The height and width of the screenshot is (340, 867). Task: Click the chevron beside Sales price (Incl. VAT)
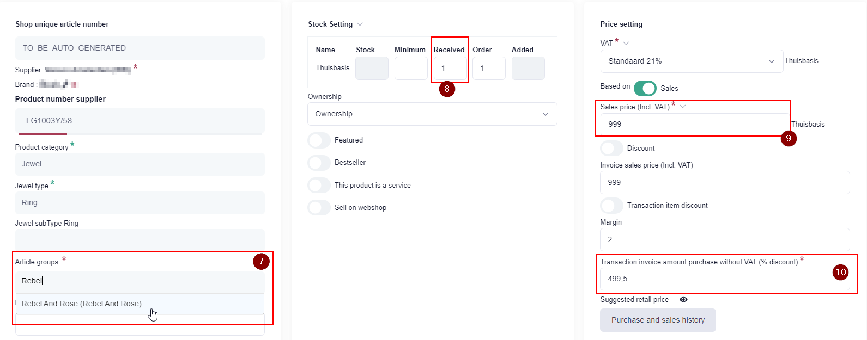[683, 107]
